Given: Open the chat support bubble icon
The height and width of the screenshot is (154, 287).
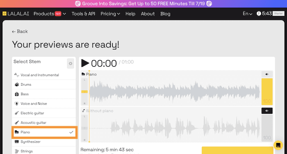Looking at the screenshot, I should coord(278,145).
